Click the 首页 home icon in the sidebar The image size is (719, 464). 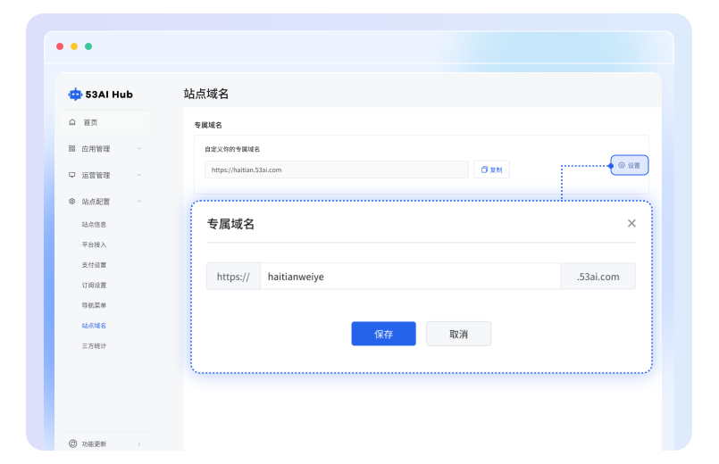pyautogui.click(x=72, y=122)
